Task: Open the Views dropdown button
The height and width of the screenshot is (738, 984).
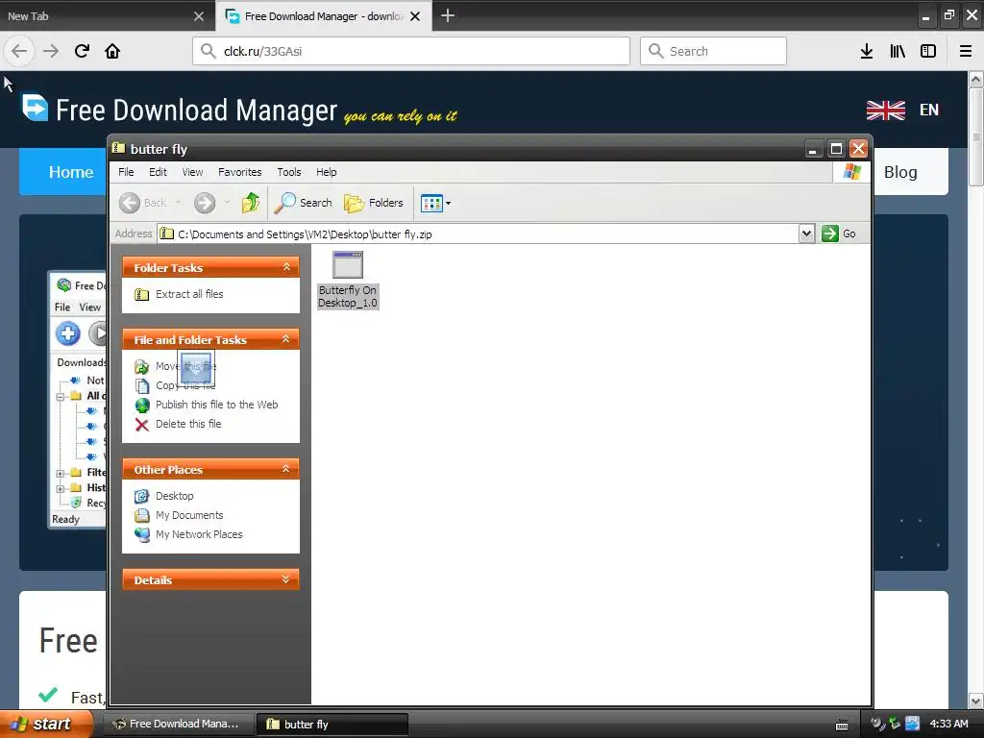Action: pos(435,203)
